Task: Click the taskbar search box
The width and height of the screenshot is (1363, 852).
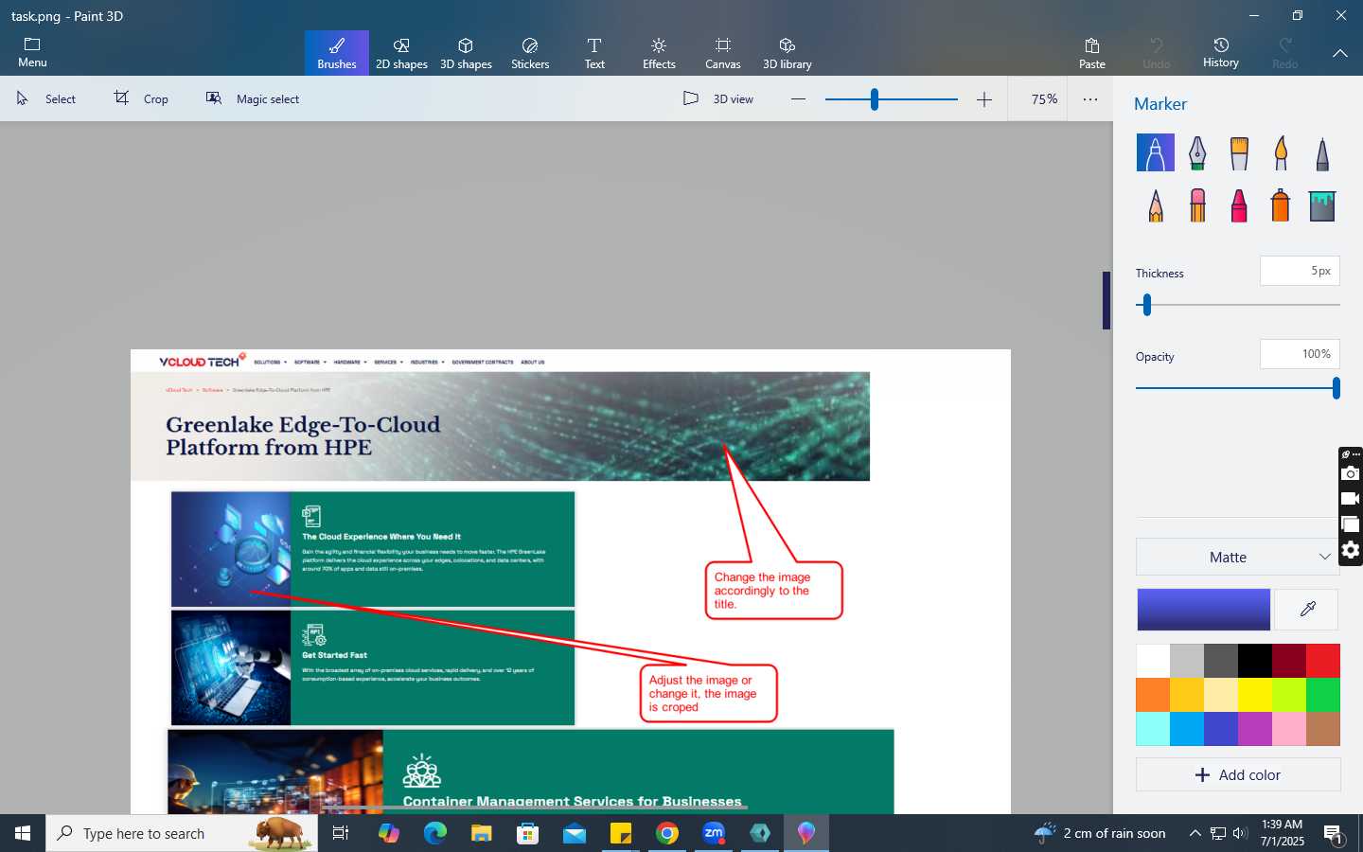Action: [182, 833]
